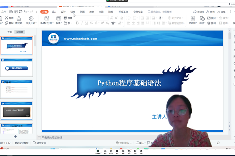Viewport: 235px width, 156px height.
Task: Toggle italic formatting
Action: 82,23
